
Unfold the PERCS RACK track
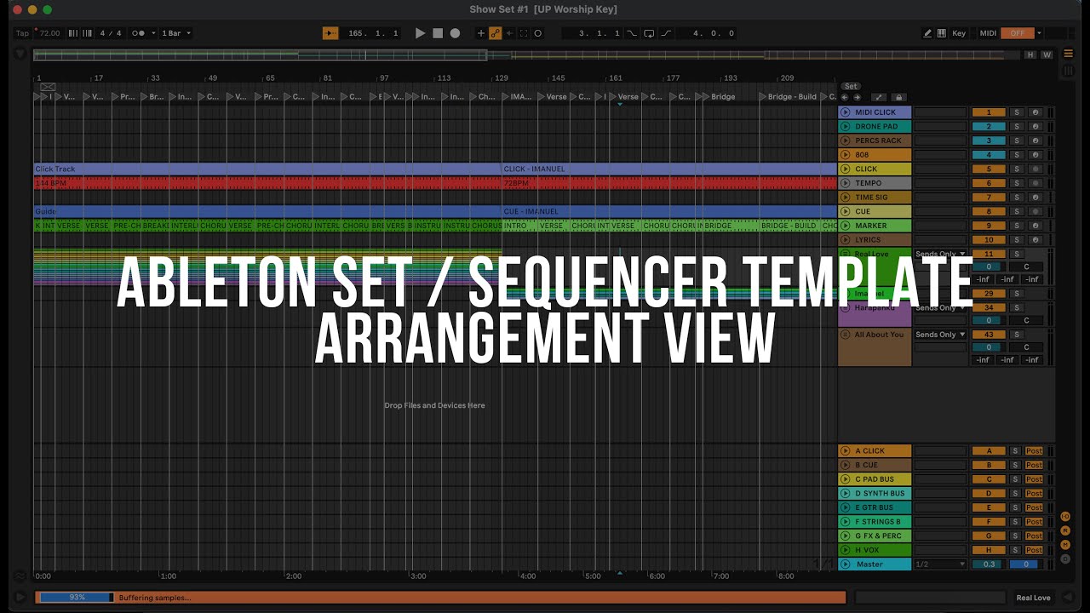(845, 140)
